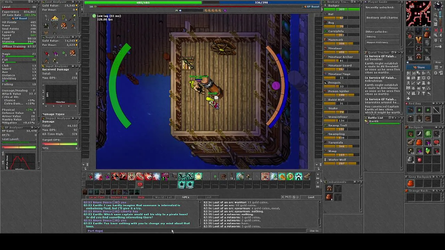Click the Tarantula bestiary entry
Viewport: 445px width, 250px height.
[341, 144]
